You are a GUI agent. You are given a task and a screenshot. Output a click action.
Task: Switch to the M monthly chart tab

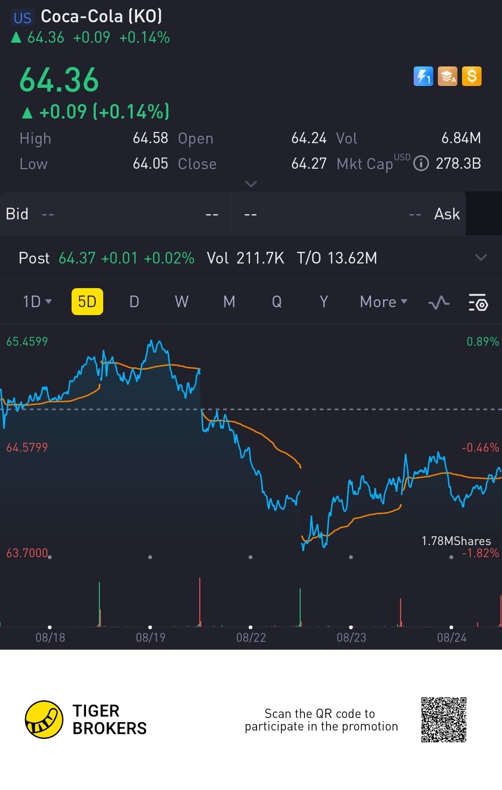(229, 302)
